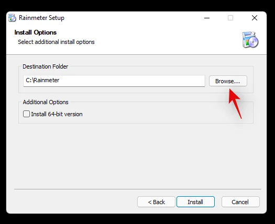Click the red arrow pointing at Browse

coord(235,104)
